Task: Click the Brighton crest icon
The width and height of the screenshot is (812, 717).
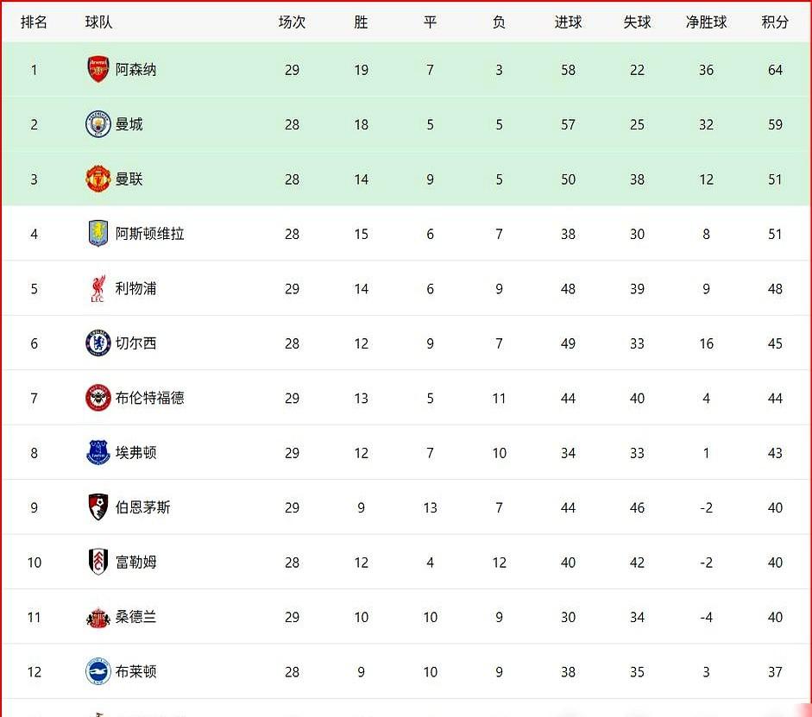Action: [x=98, y=671]
